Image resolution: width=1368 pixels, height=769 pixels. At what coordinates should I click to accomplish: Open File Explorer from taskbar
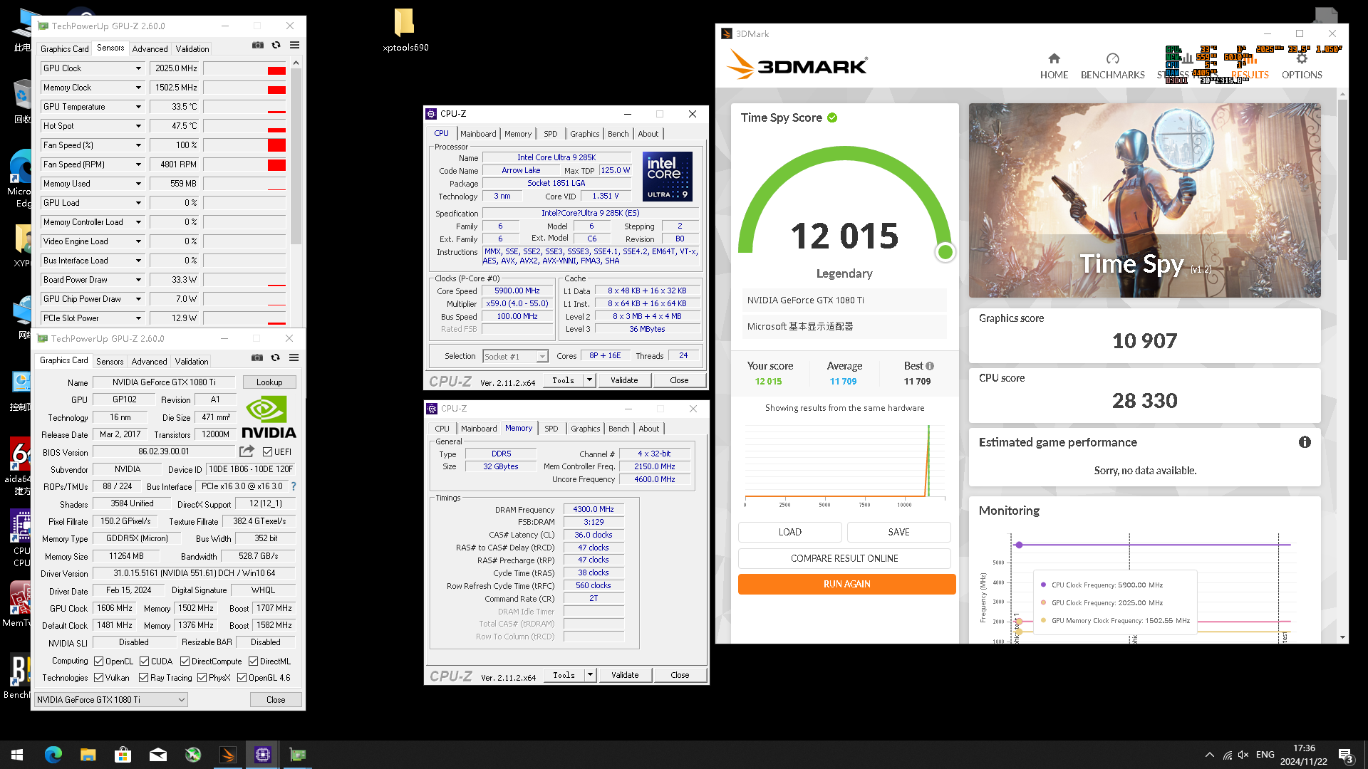pos(88,755)
